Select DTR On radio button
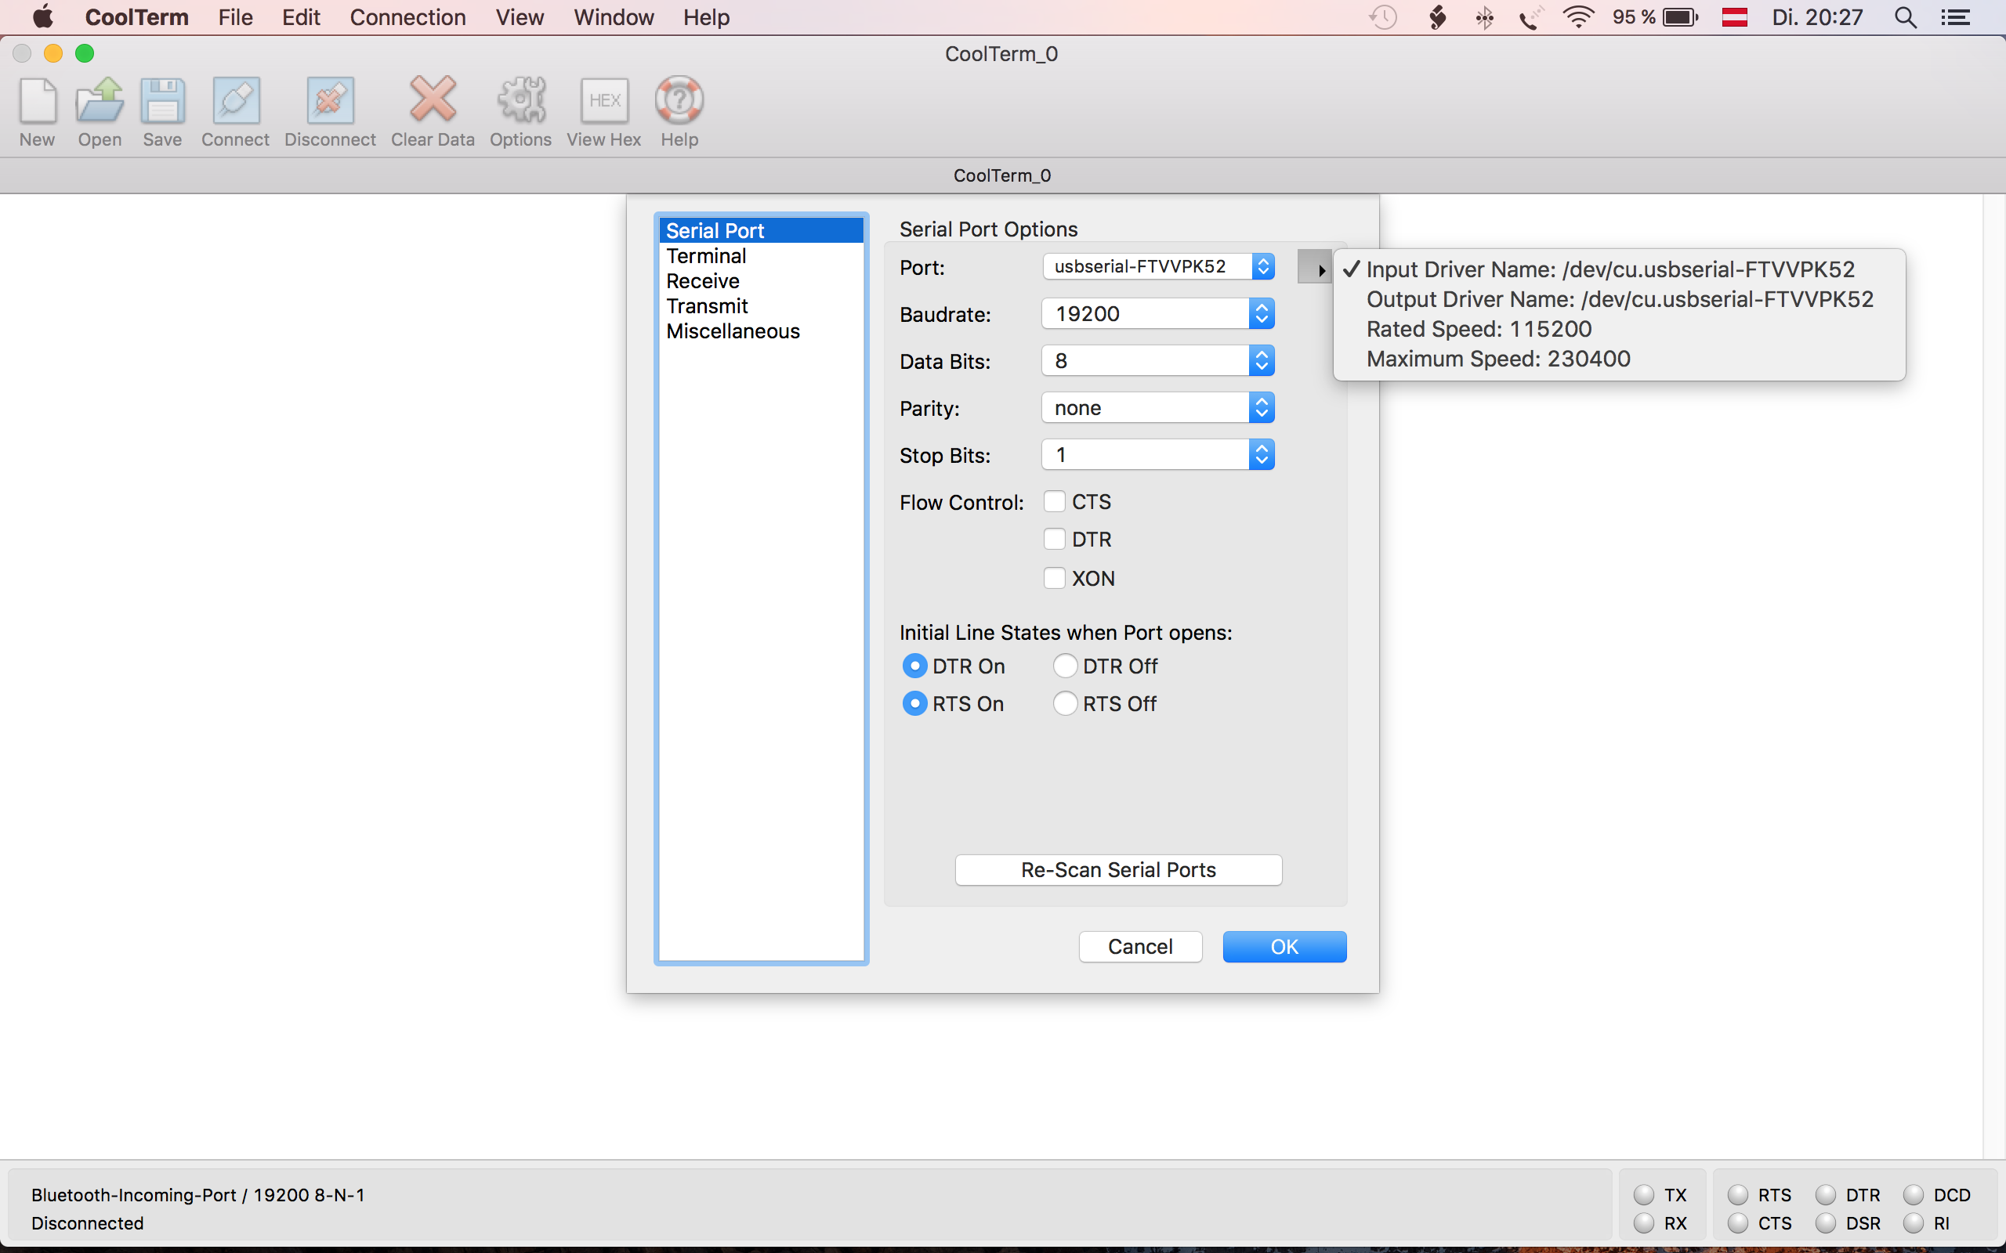Screen dimensions: 2006x1253 click(x=914, y=666)
